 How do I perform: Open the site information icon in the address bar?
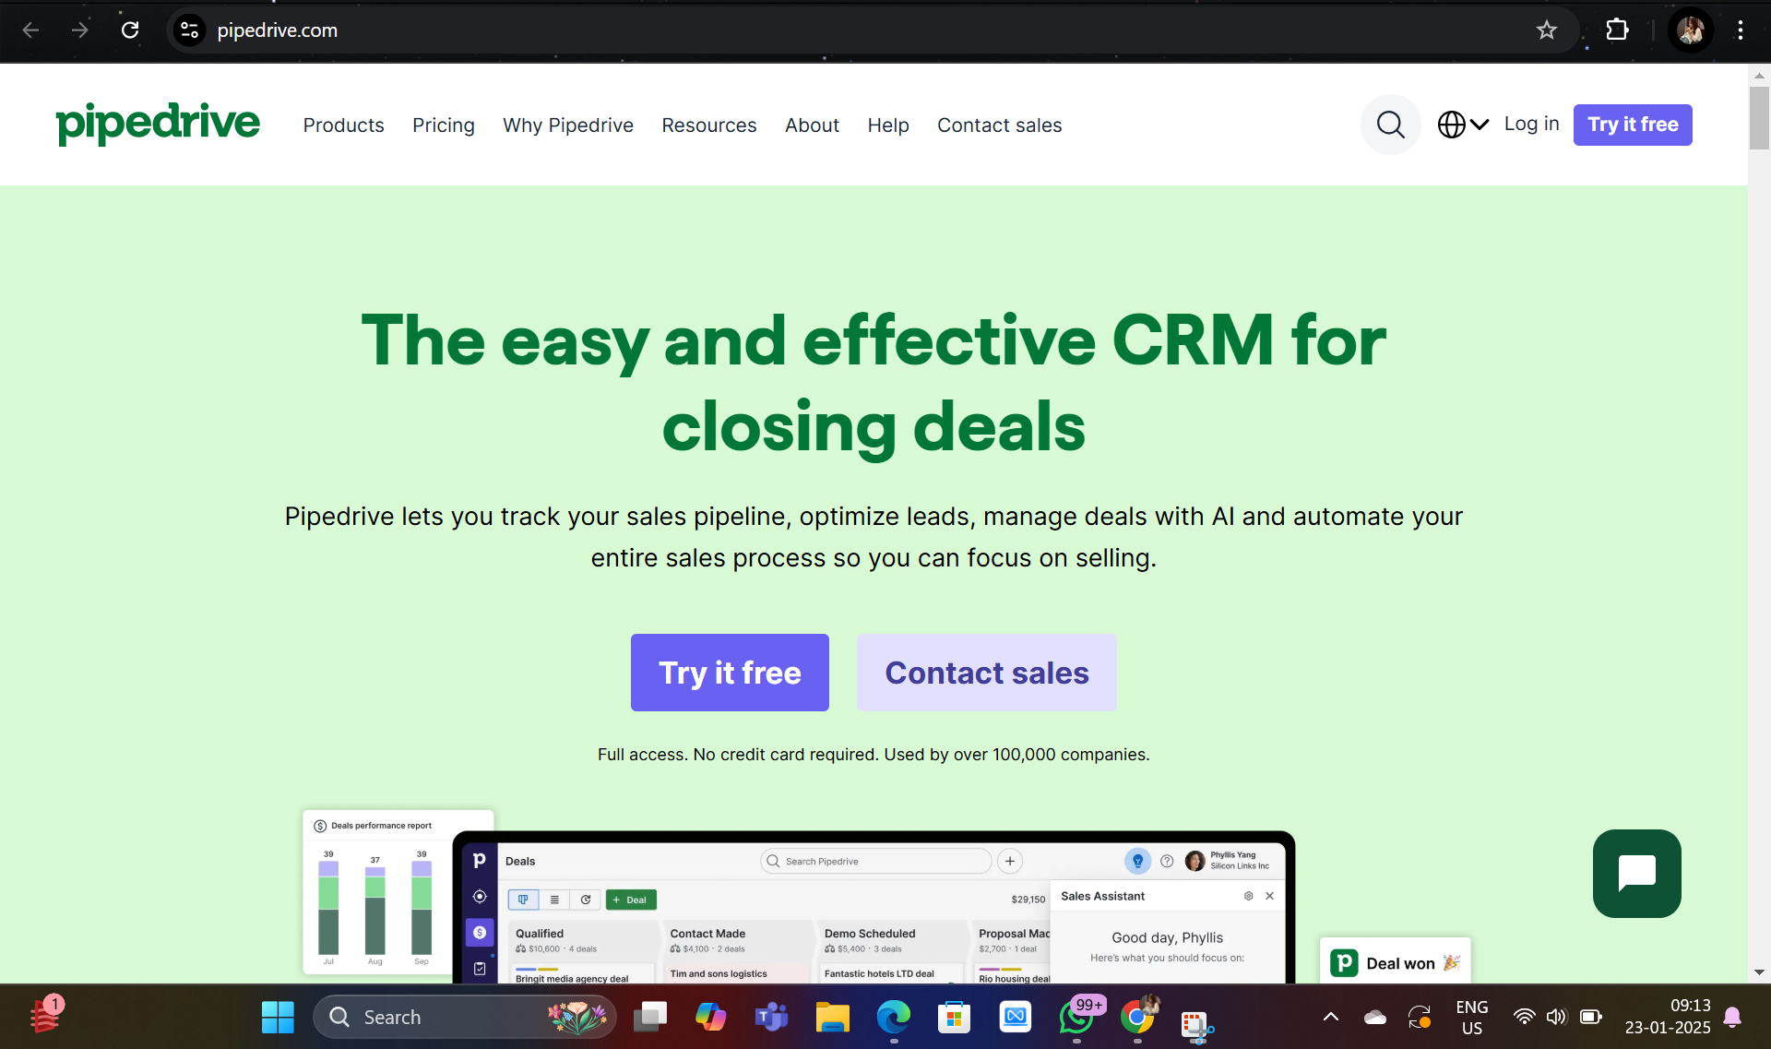189,30
